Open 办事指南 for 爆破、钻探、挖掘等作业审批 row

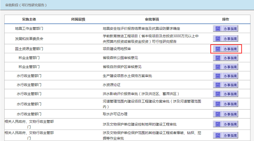click(x=225, y=135)
